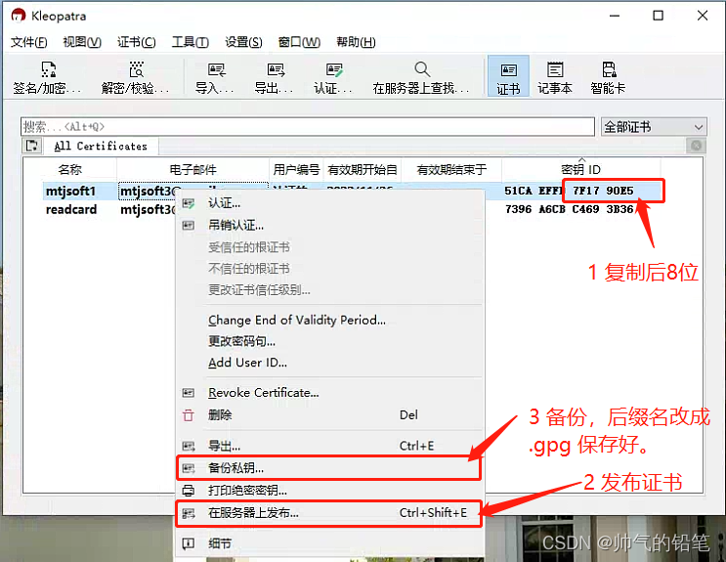The width and height of the screenshot is (726, 562).
Task: Open the Window (窗口) menu
Action: pos(299,42)
